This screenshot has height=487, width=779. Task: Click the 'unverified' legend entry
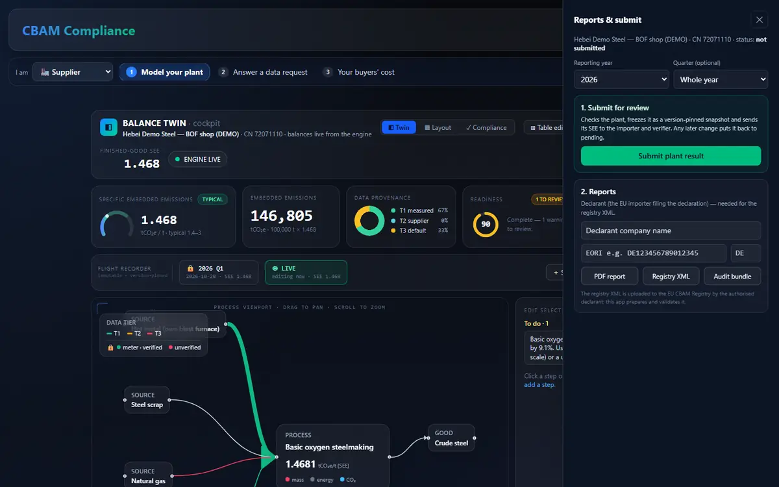[x=185, y=347]
